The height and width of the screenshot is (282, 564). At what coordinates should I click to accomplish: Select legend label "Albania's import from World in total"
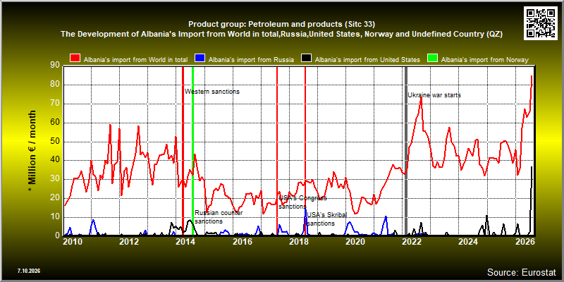[x=135, y=60]
